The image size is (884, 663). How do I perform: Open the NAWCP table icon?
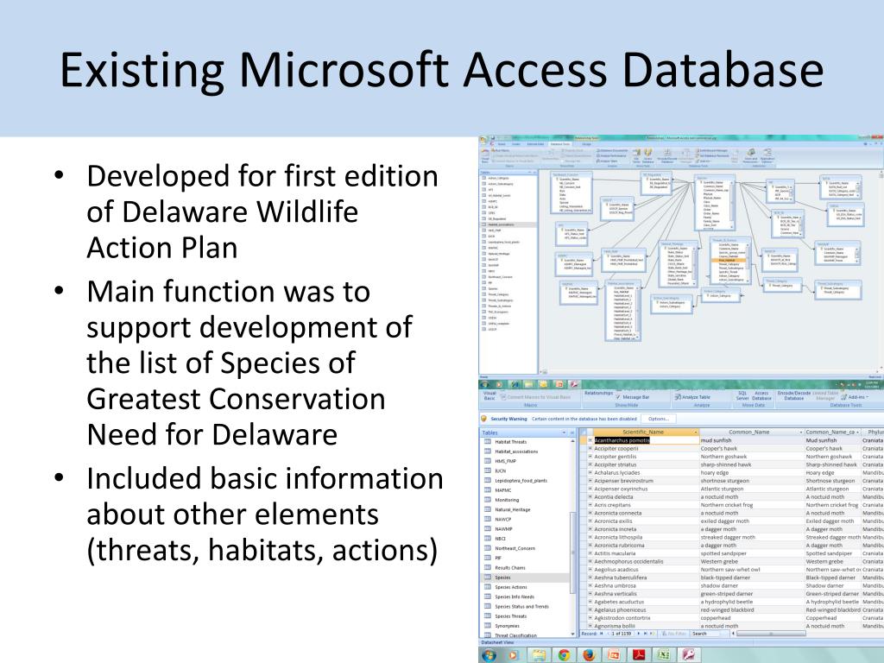[488, 519]
